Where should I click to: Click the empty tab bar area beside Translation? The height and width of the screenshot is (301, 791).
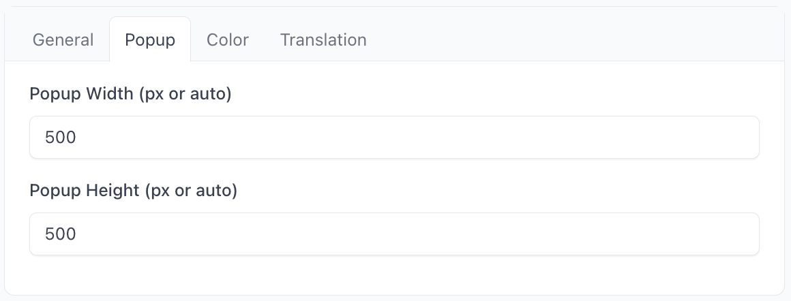point(573,40)
